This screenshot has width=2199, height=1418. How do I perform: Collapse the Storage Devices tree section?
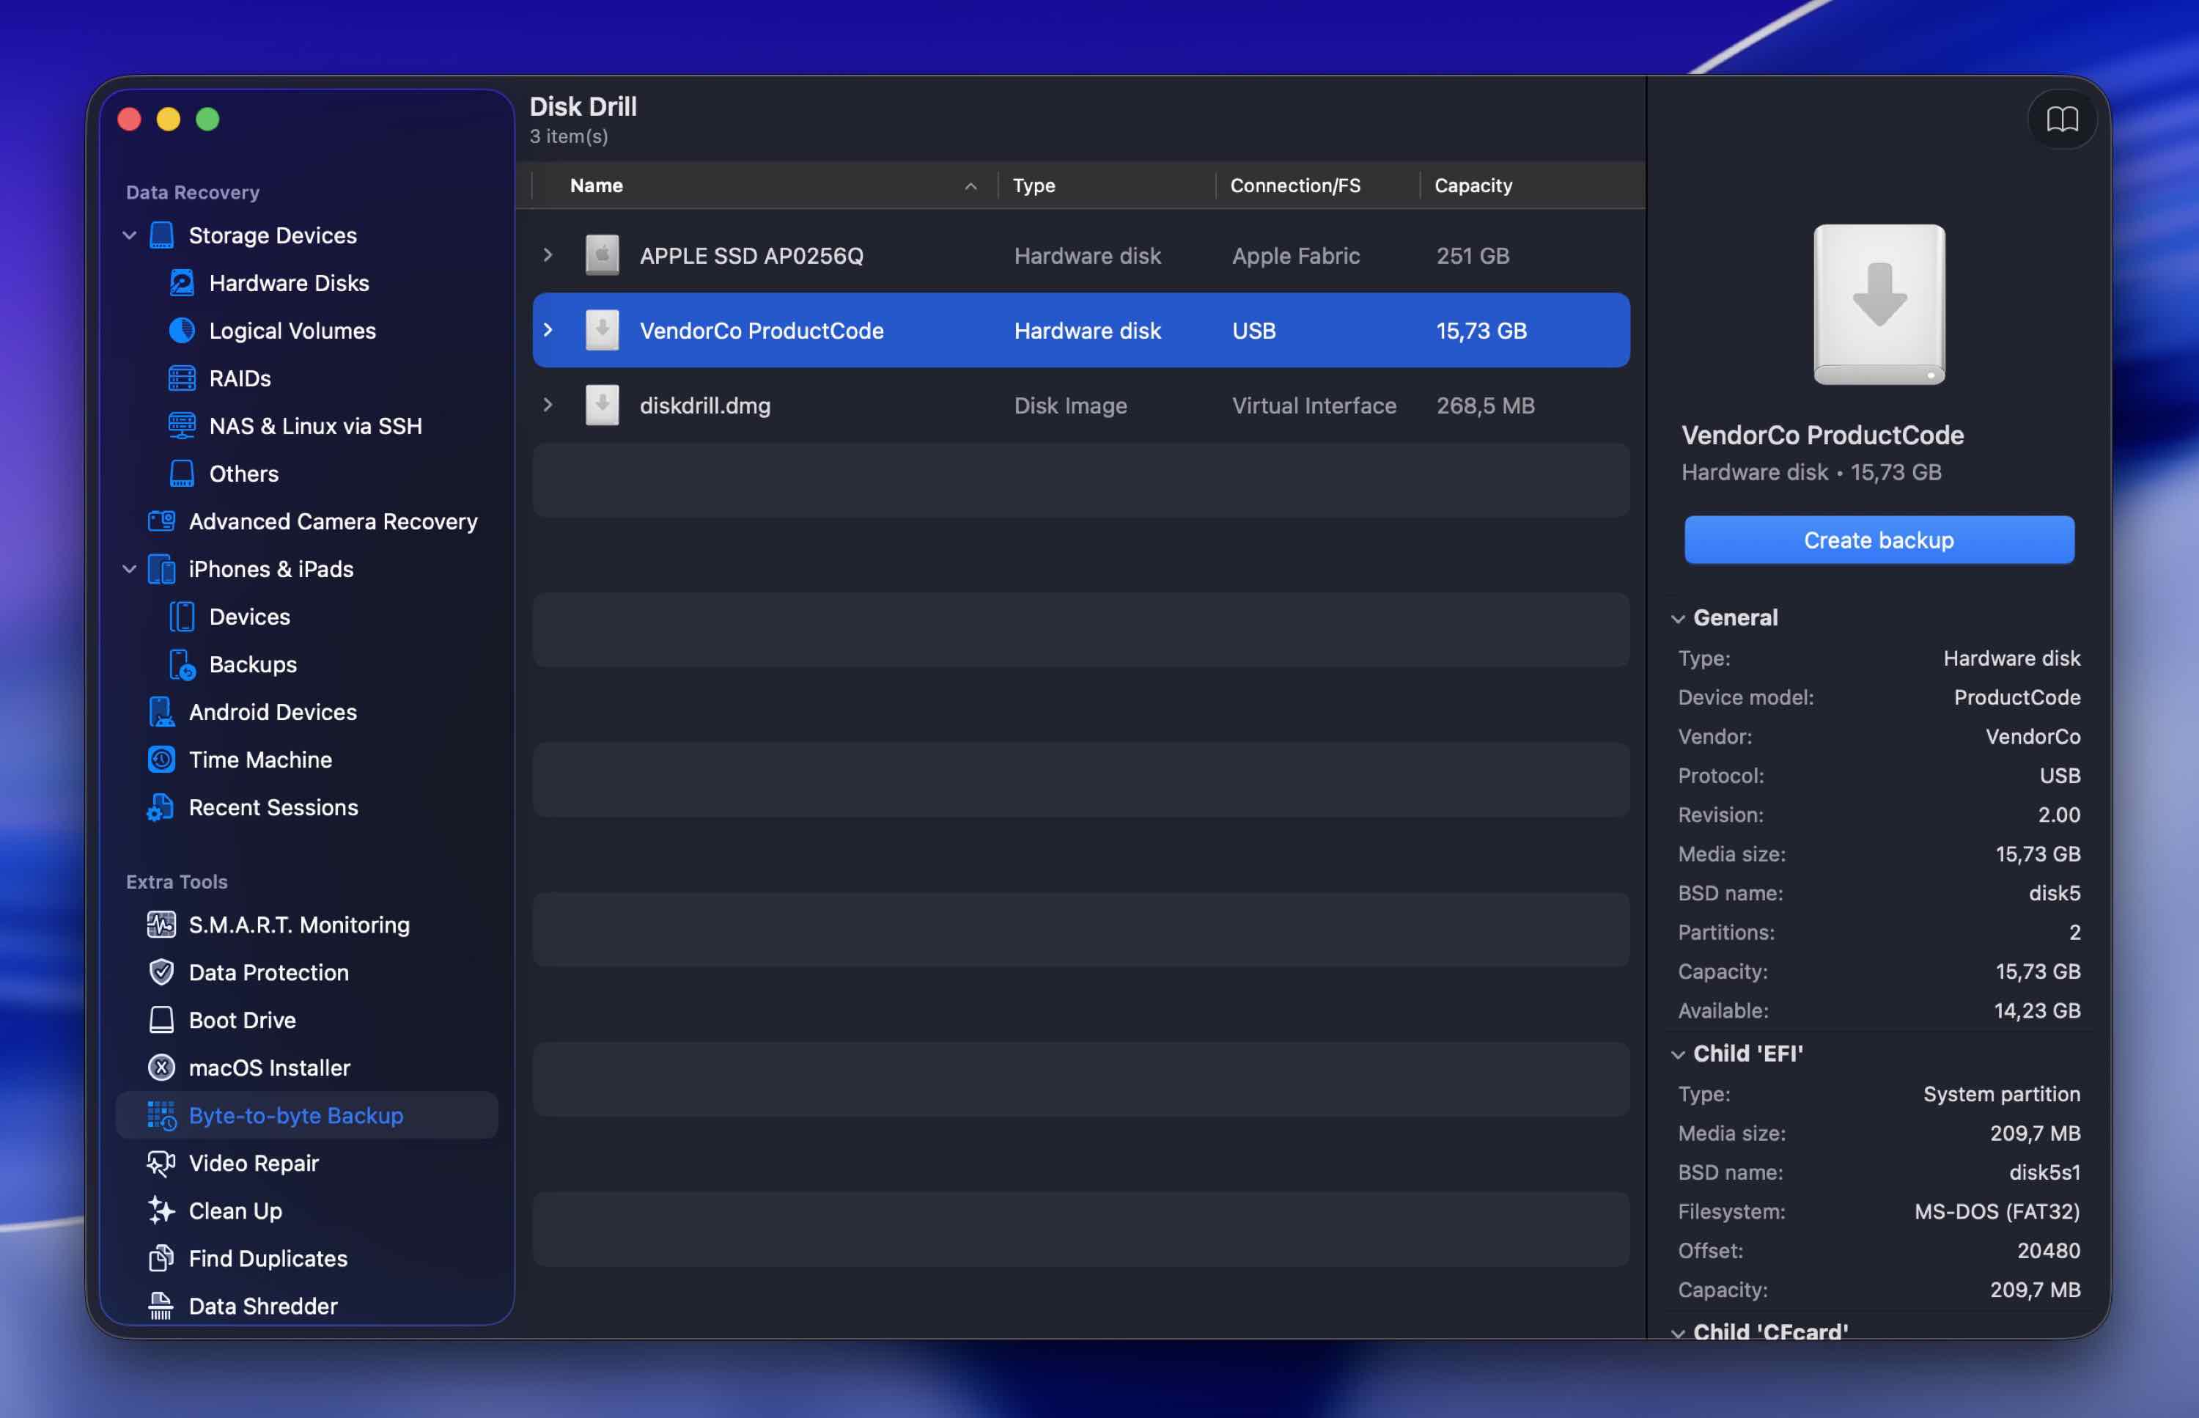click(x=130, y=235)
